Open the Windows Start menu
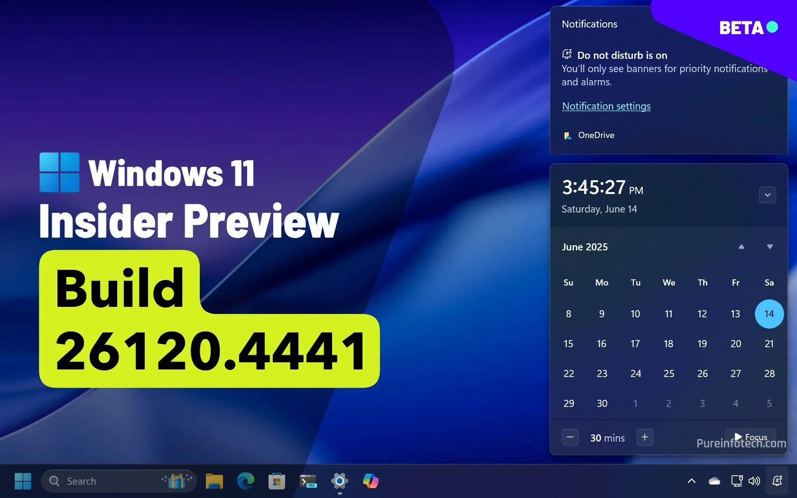Screen dimensions: 797x498 coord(23,481)
